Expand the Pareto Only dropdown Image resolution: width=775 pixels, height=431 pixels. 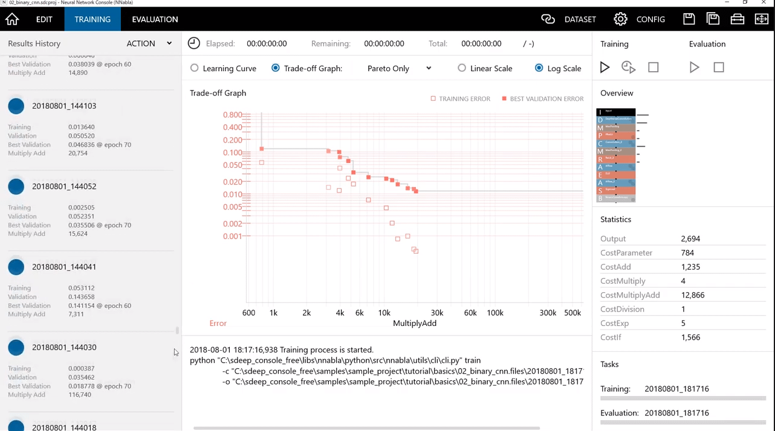[399, 68]
